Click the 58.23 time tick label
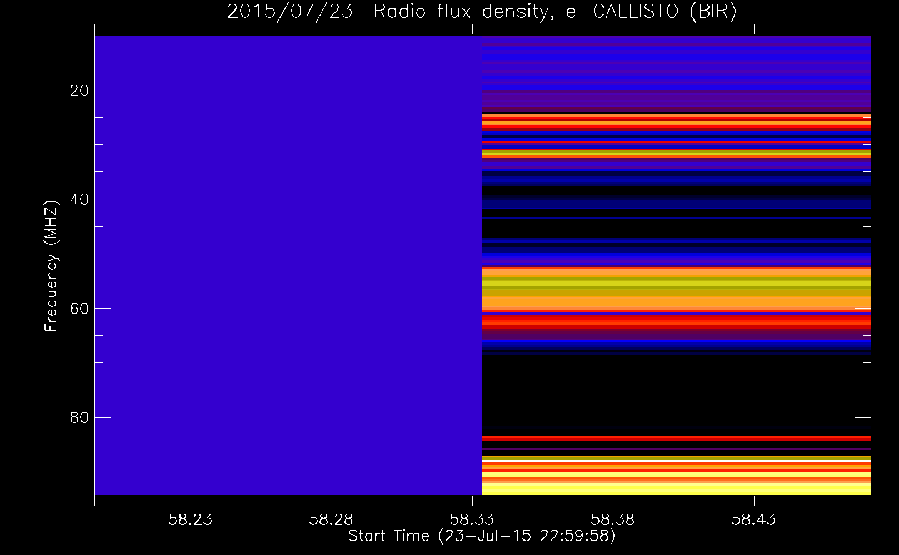The image size is (899, 555). coord(191,520)
